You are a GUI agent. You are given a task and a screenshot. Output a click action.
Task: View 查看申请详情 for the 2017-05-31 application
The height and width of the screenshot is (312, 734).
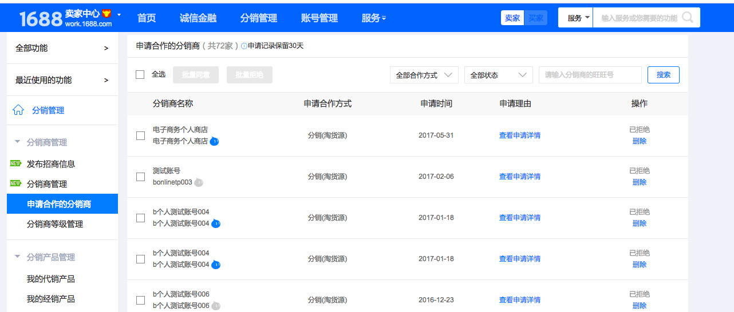pyautogui.click(x=520, y=135)
